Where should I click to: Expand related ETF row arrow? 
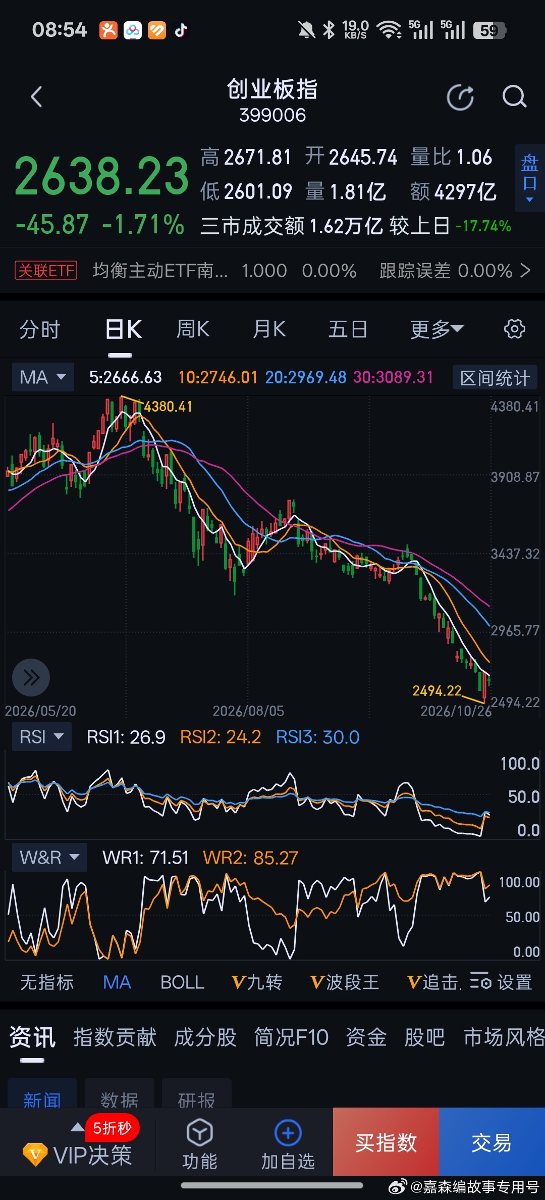[x=525, y=271]
